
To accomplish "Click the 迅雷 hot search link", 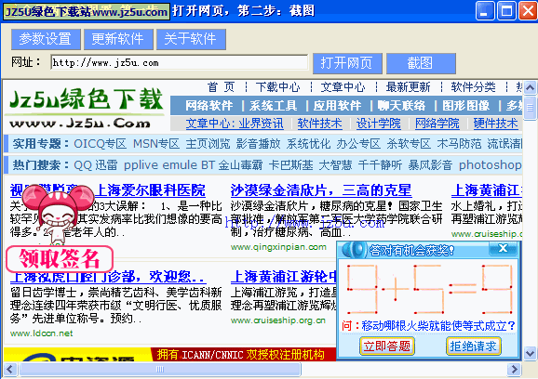I will pos(106,165).
